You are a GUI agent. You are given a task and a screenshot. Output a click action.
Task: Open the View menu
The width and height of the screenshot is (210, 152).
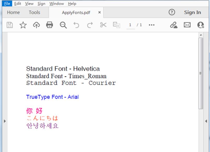point(29,4)
